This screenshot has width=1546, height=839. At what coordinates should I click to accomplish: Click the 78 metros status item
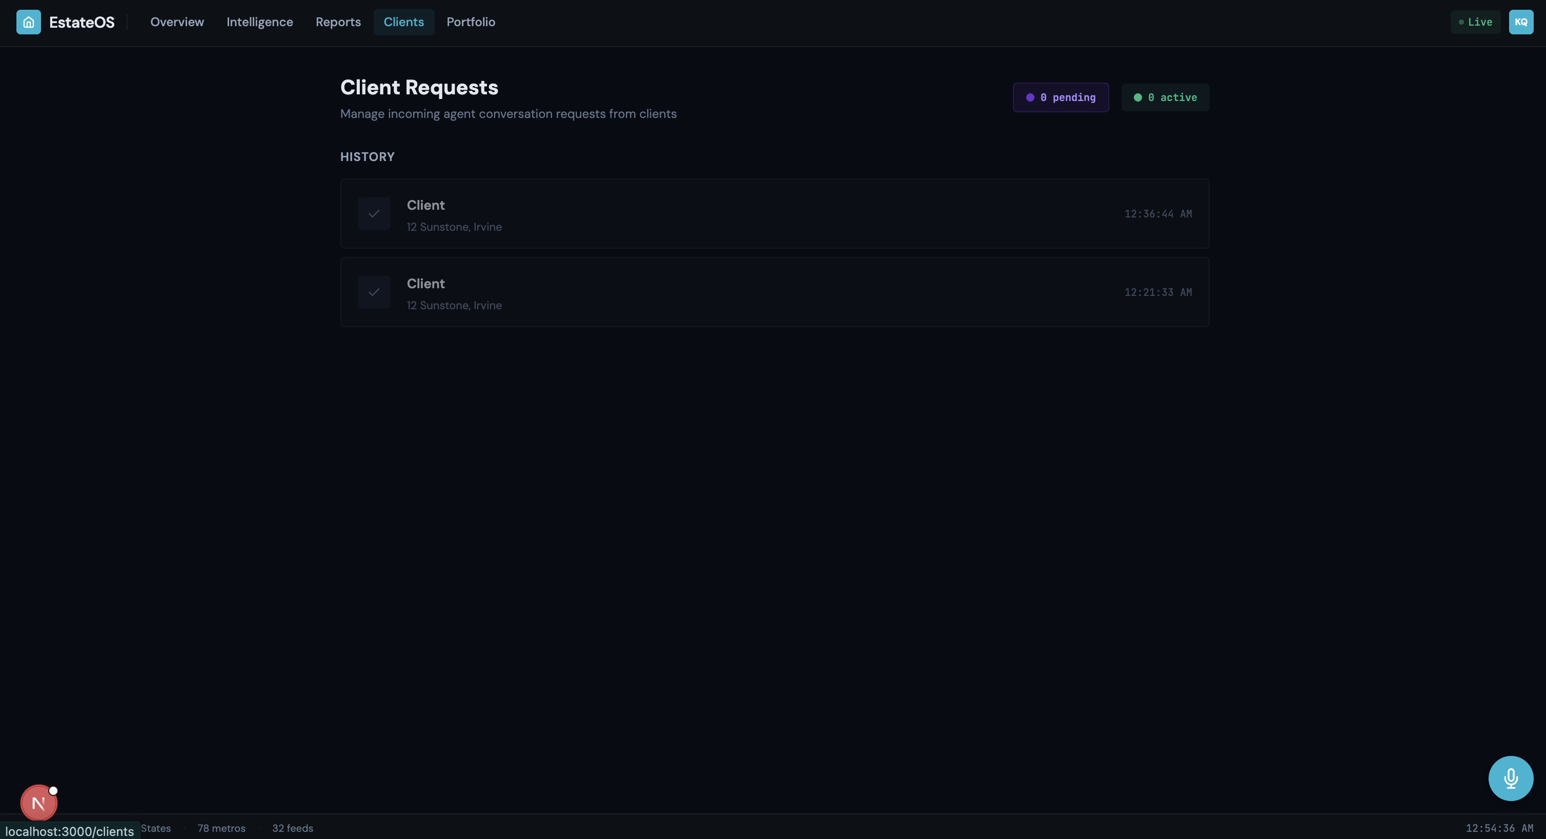click(x=221, y=828)
